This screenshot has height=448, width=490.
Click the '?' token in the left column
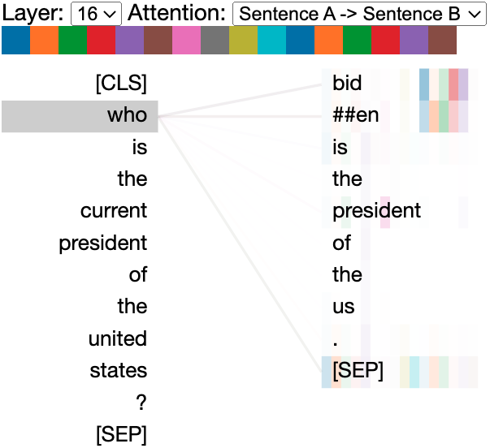coord(141,403)
